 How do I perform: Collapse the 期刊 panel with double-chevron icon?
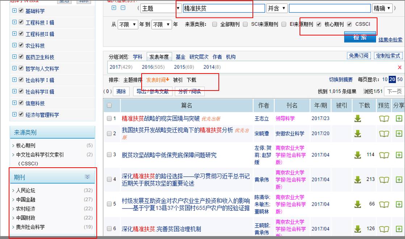(87, 177)
